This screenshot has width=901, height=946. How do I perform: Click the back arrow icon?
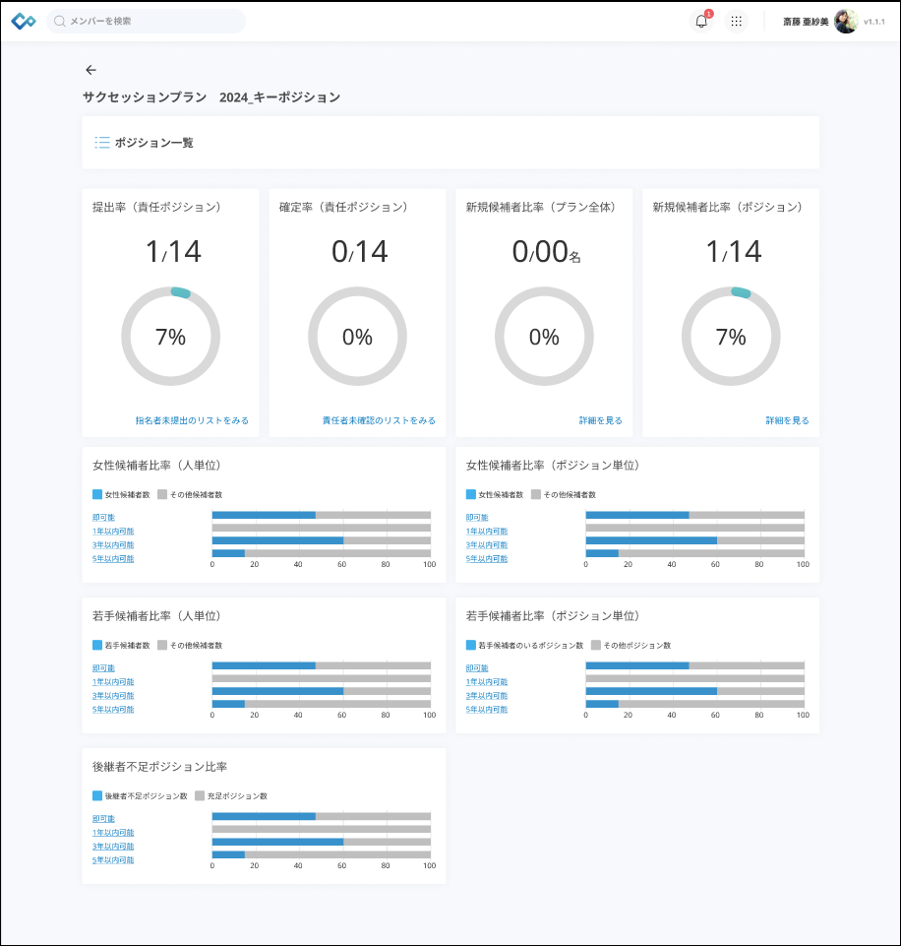(x=90, y=70)
